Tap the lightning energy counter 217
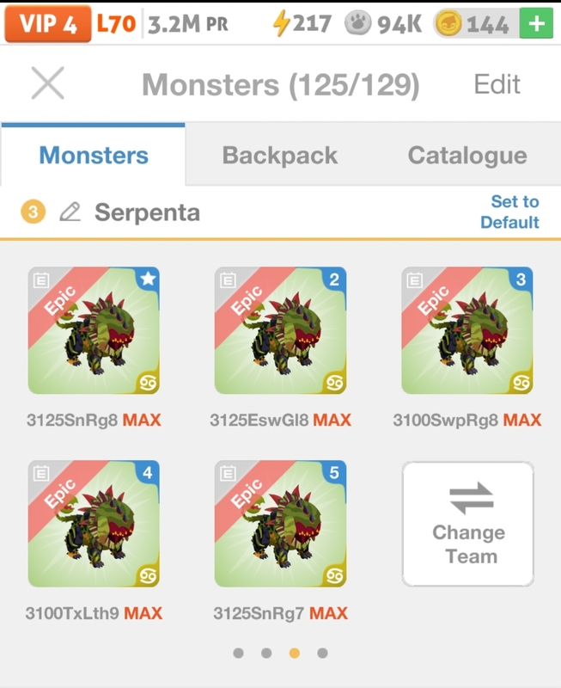The height and width of the screenshot is (688, 561). pos(302,23)
